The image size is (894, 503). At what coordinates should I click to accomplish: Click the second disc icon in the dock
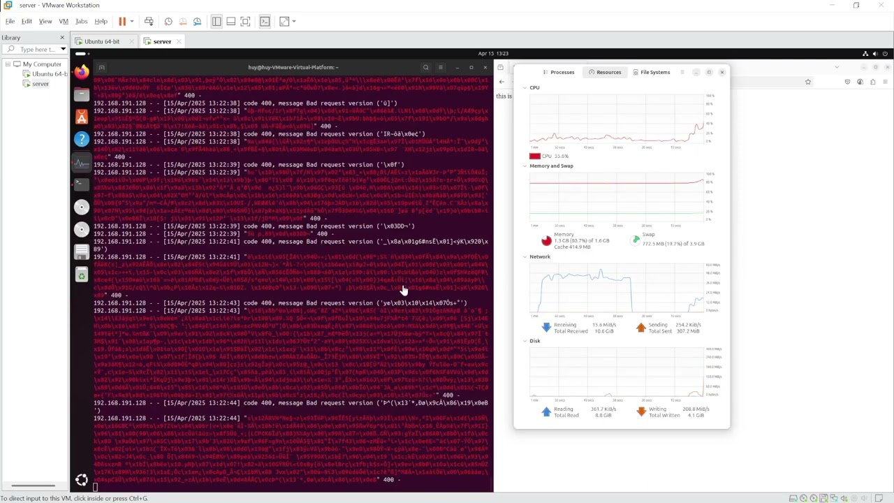tap(82, 229)
